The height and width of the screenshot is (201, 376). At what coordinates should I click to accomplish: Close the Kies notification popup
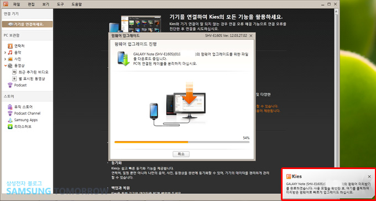(369, 177)
